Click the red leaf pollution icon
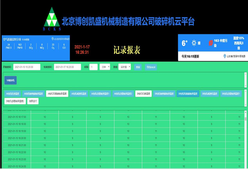The height and width of the screenshot is (169, 248). coord(211,43)
